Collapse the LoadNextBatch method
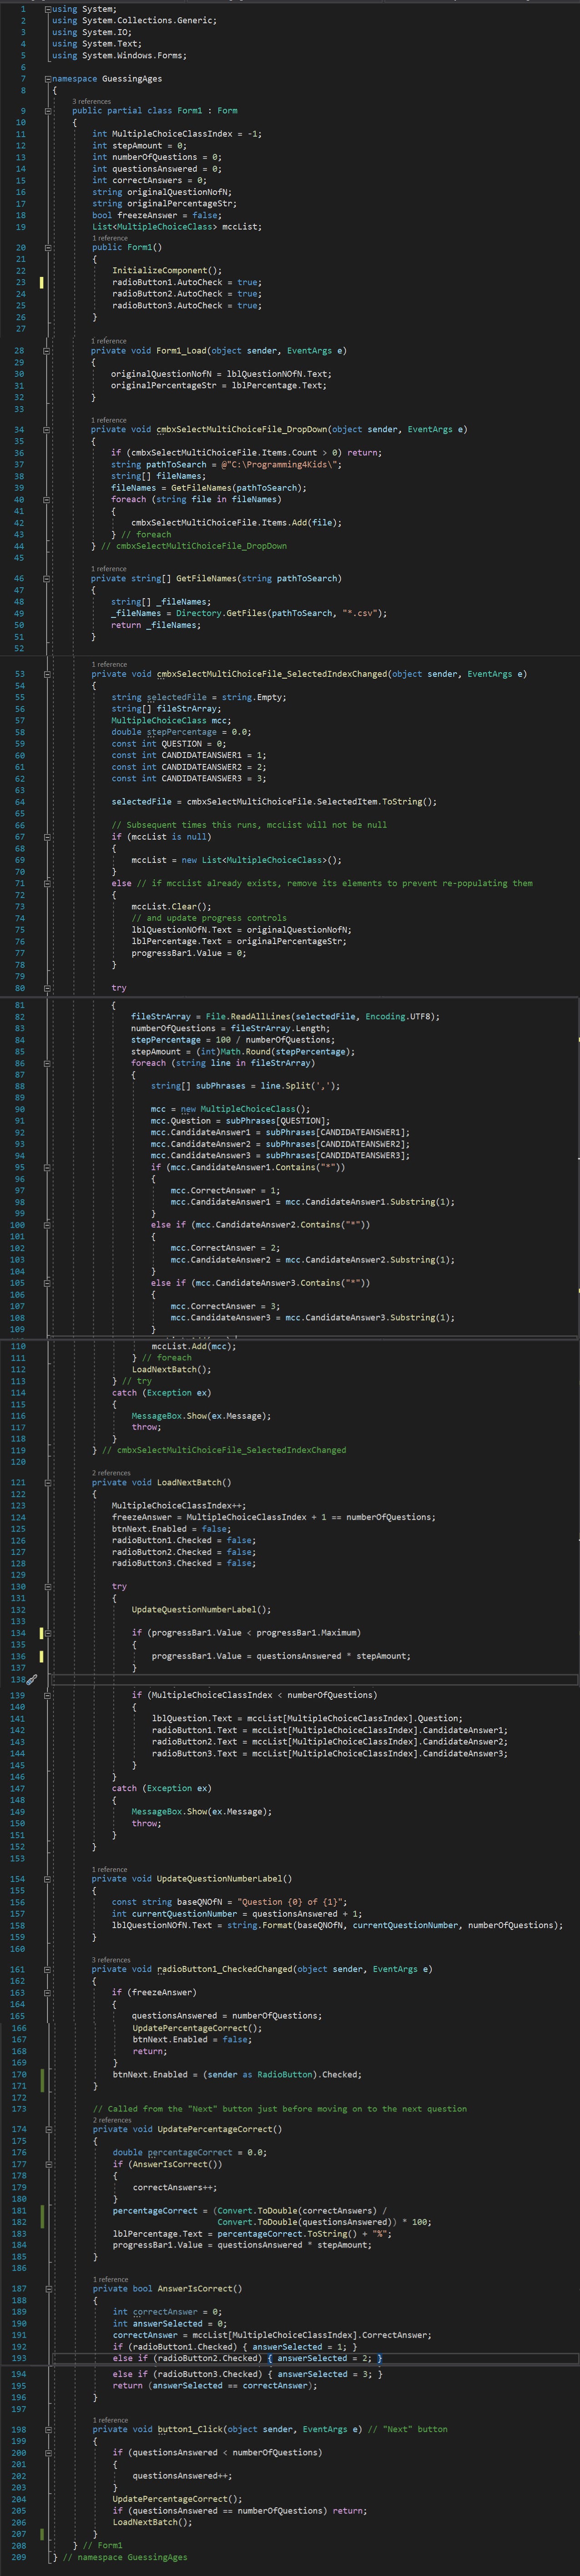The width and height of the screenshot is (580, 2576). pyautogui.click(x=48, y=1483)
